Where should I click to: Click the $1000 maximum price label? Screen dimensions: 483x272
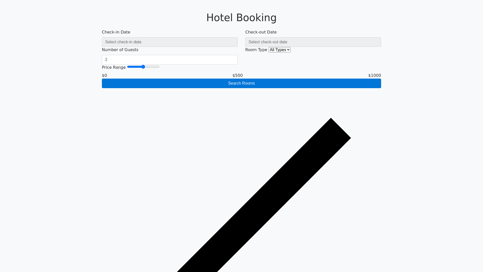pos(374,76)
